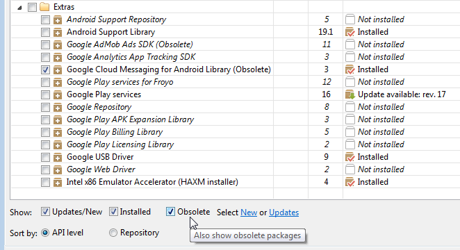Image resolution: width=460 pixels, height=250 pixels.
Task: Click the package icon for Google Web Driver
Action: 58,169
